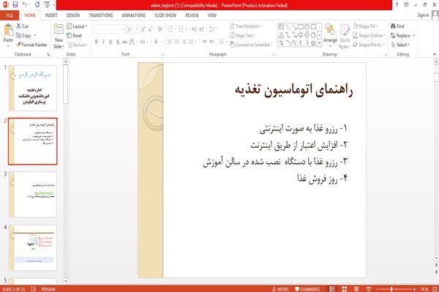Increase font size with larger A
The image size is (439, 292).
pos(143,29)
